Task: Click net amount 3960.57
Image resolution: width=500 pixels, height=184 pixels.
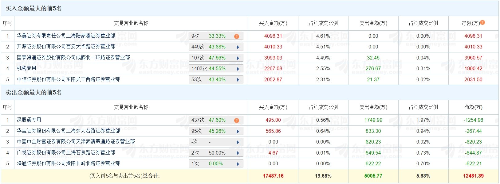Action: (x=474, y=58)
